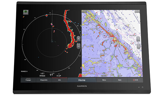Toggle radar H-UP orientation mode
Viewport: 162px width, 108px height.
(59, 75)
